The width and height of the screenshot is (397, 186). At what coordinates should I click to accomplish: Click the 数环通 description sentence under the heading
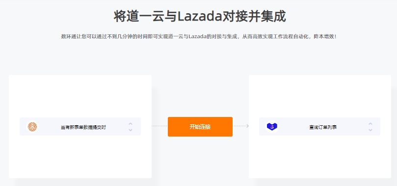[x=199, y=37]
